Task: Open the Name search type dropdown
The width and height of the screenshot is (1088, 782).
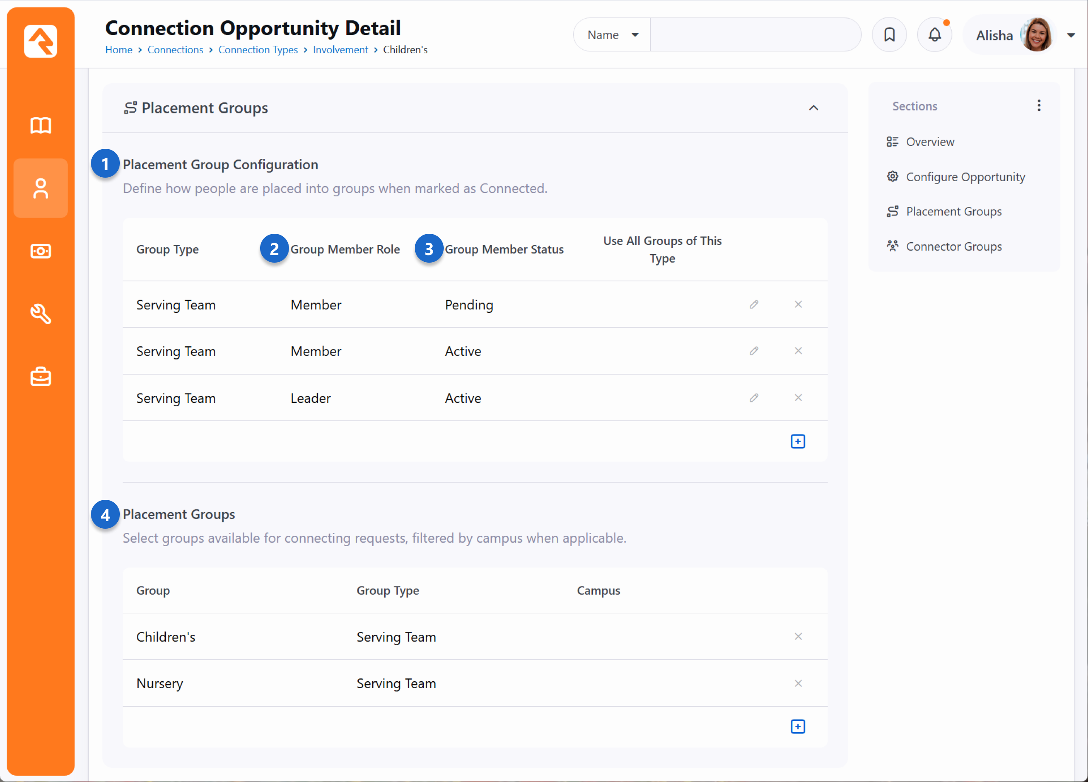Action: point(612,35)
